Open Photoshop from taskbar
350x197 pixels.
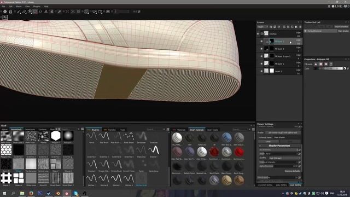coord(40,193)
